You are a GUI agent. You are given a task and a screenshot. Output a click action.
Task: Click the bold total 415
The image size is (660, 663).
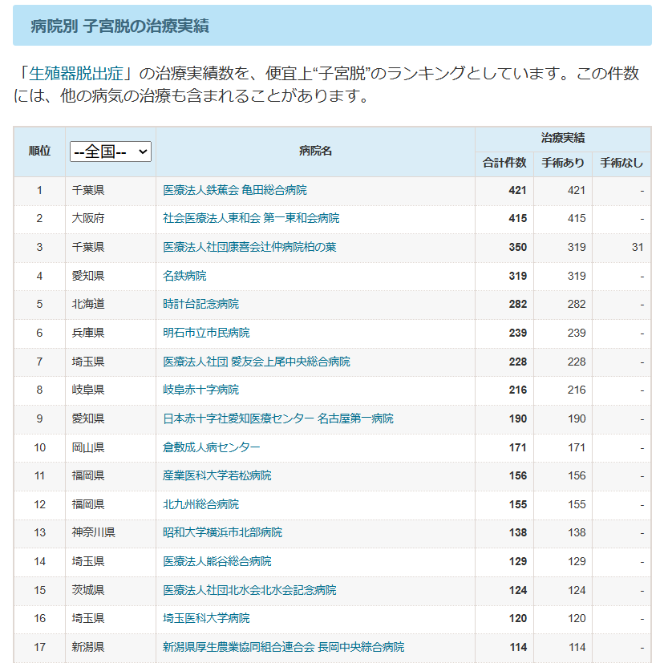[518, 218]
